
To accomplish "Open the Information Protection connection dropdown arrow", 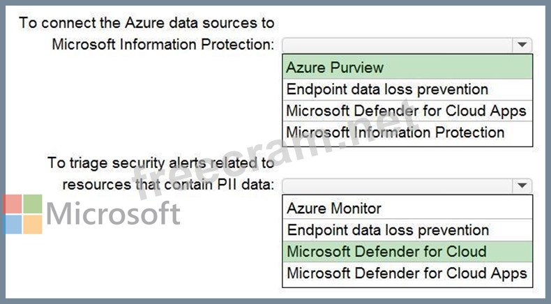I will click(x=522, y=45).
